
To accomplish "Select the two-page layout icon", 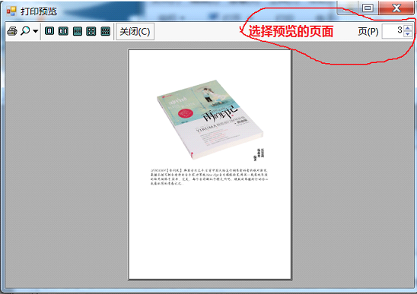I will coord(63,31).
